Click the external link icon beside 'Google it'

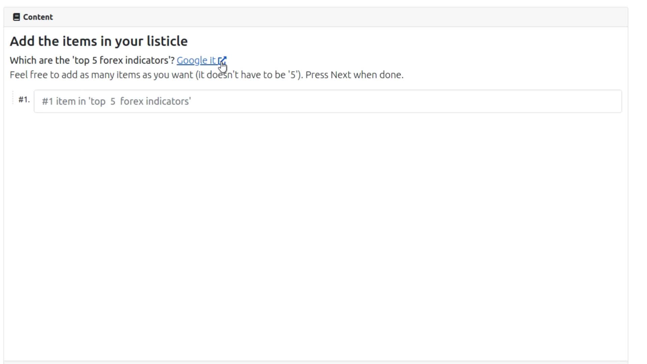coord(222,60)
